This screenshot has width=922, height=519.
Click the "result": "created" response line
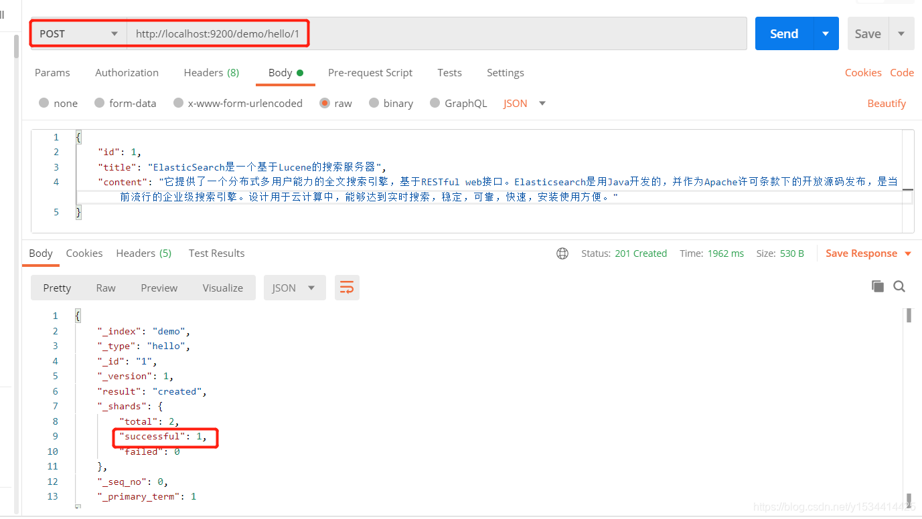[153, 391]
